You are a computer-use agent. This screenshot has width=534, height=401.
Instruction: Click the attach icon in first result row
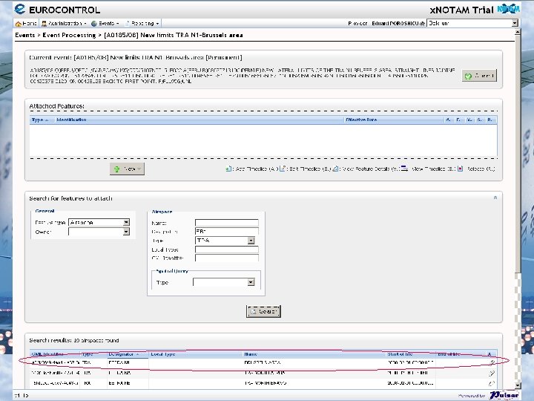(492, 363)
